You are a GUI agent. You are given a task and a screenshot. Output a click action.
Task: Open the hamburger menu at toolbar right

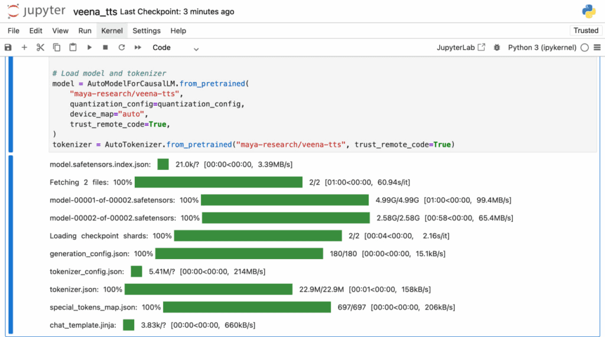pos(597,48)
